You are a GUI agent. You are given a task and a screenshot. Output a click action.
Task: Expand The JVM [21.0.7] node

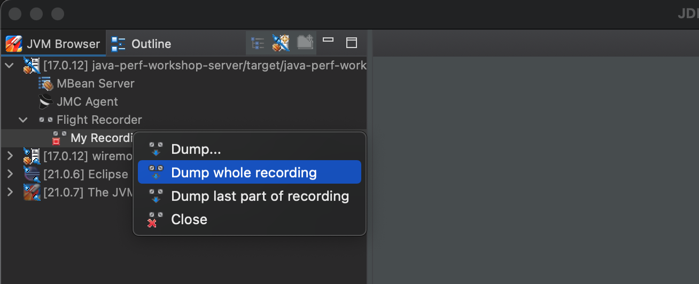(x=10, y=192)
